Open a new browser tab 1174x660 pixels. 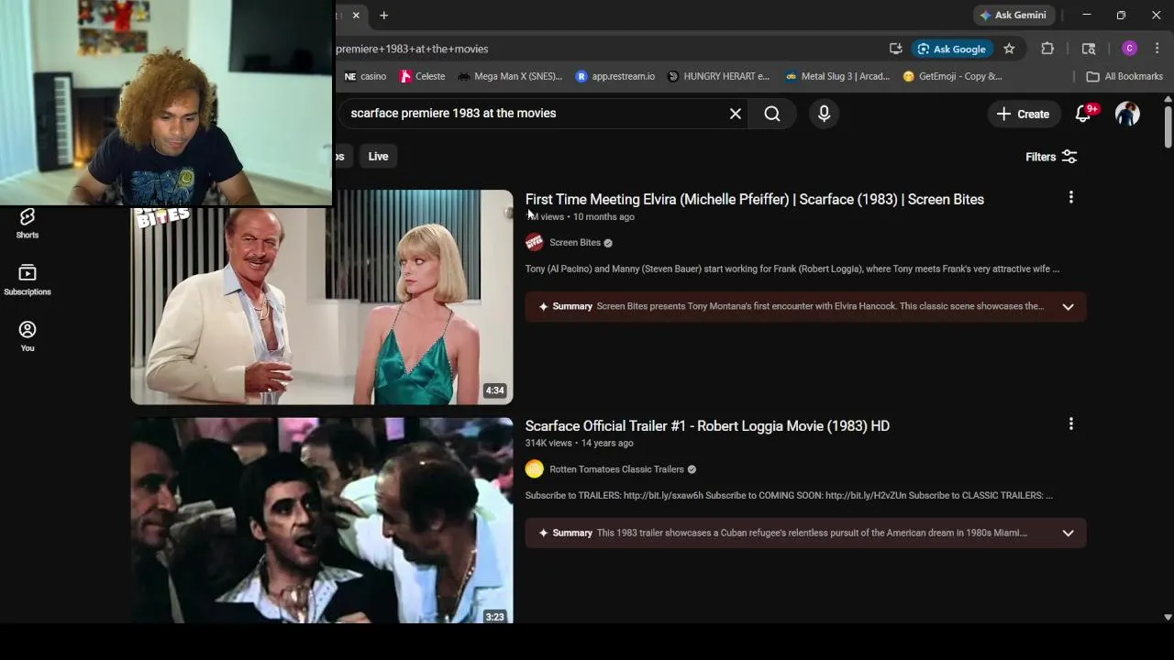(x=384, y=15)
